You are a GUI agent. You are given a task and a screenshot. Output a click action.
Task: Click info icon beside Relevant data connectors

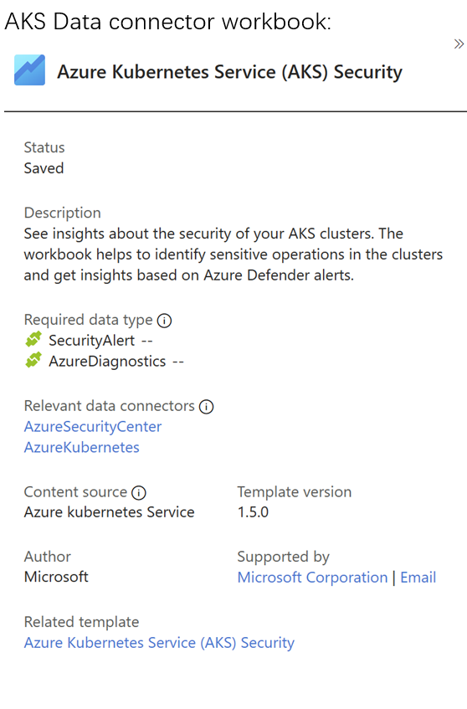(x=206, y=407)
